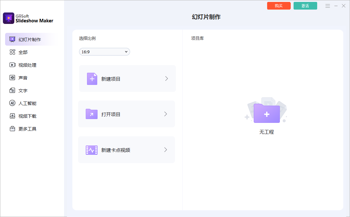Click the empty project folder plus icon

[266, 113]
